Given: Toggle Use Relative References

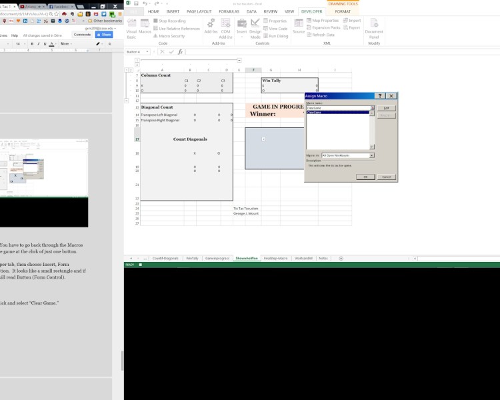Looking at the screenshot, I should coord(177,29).
